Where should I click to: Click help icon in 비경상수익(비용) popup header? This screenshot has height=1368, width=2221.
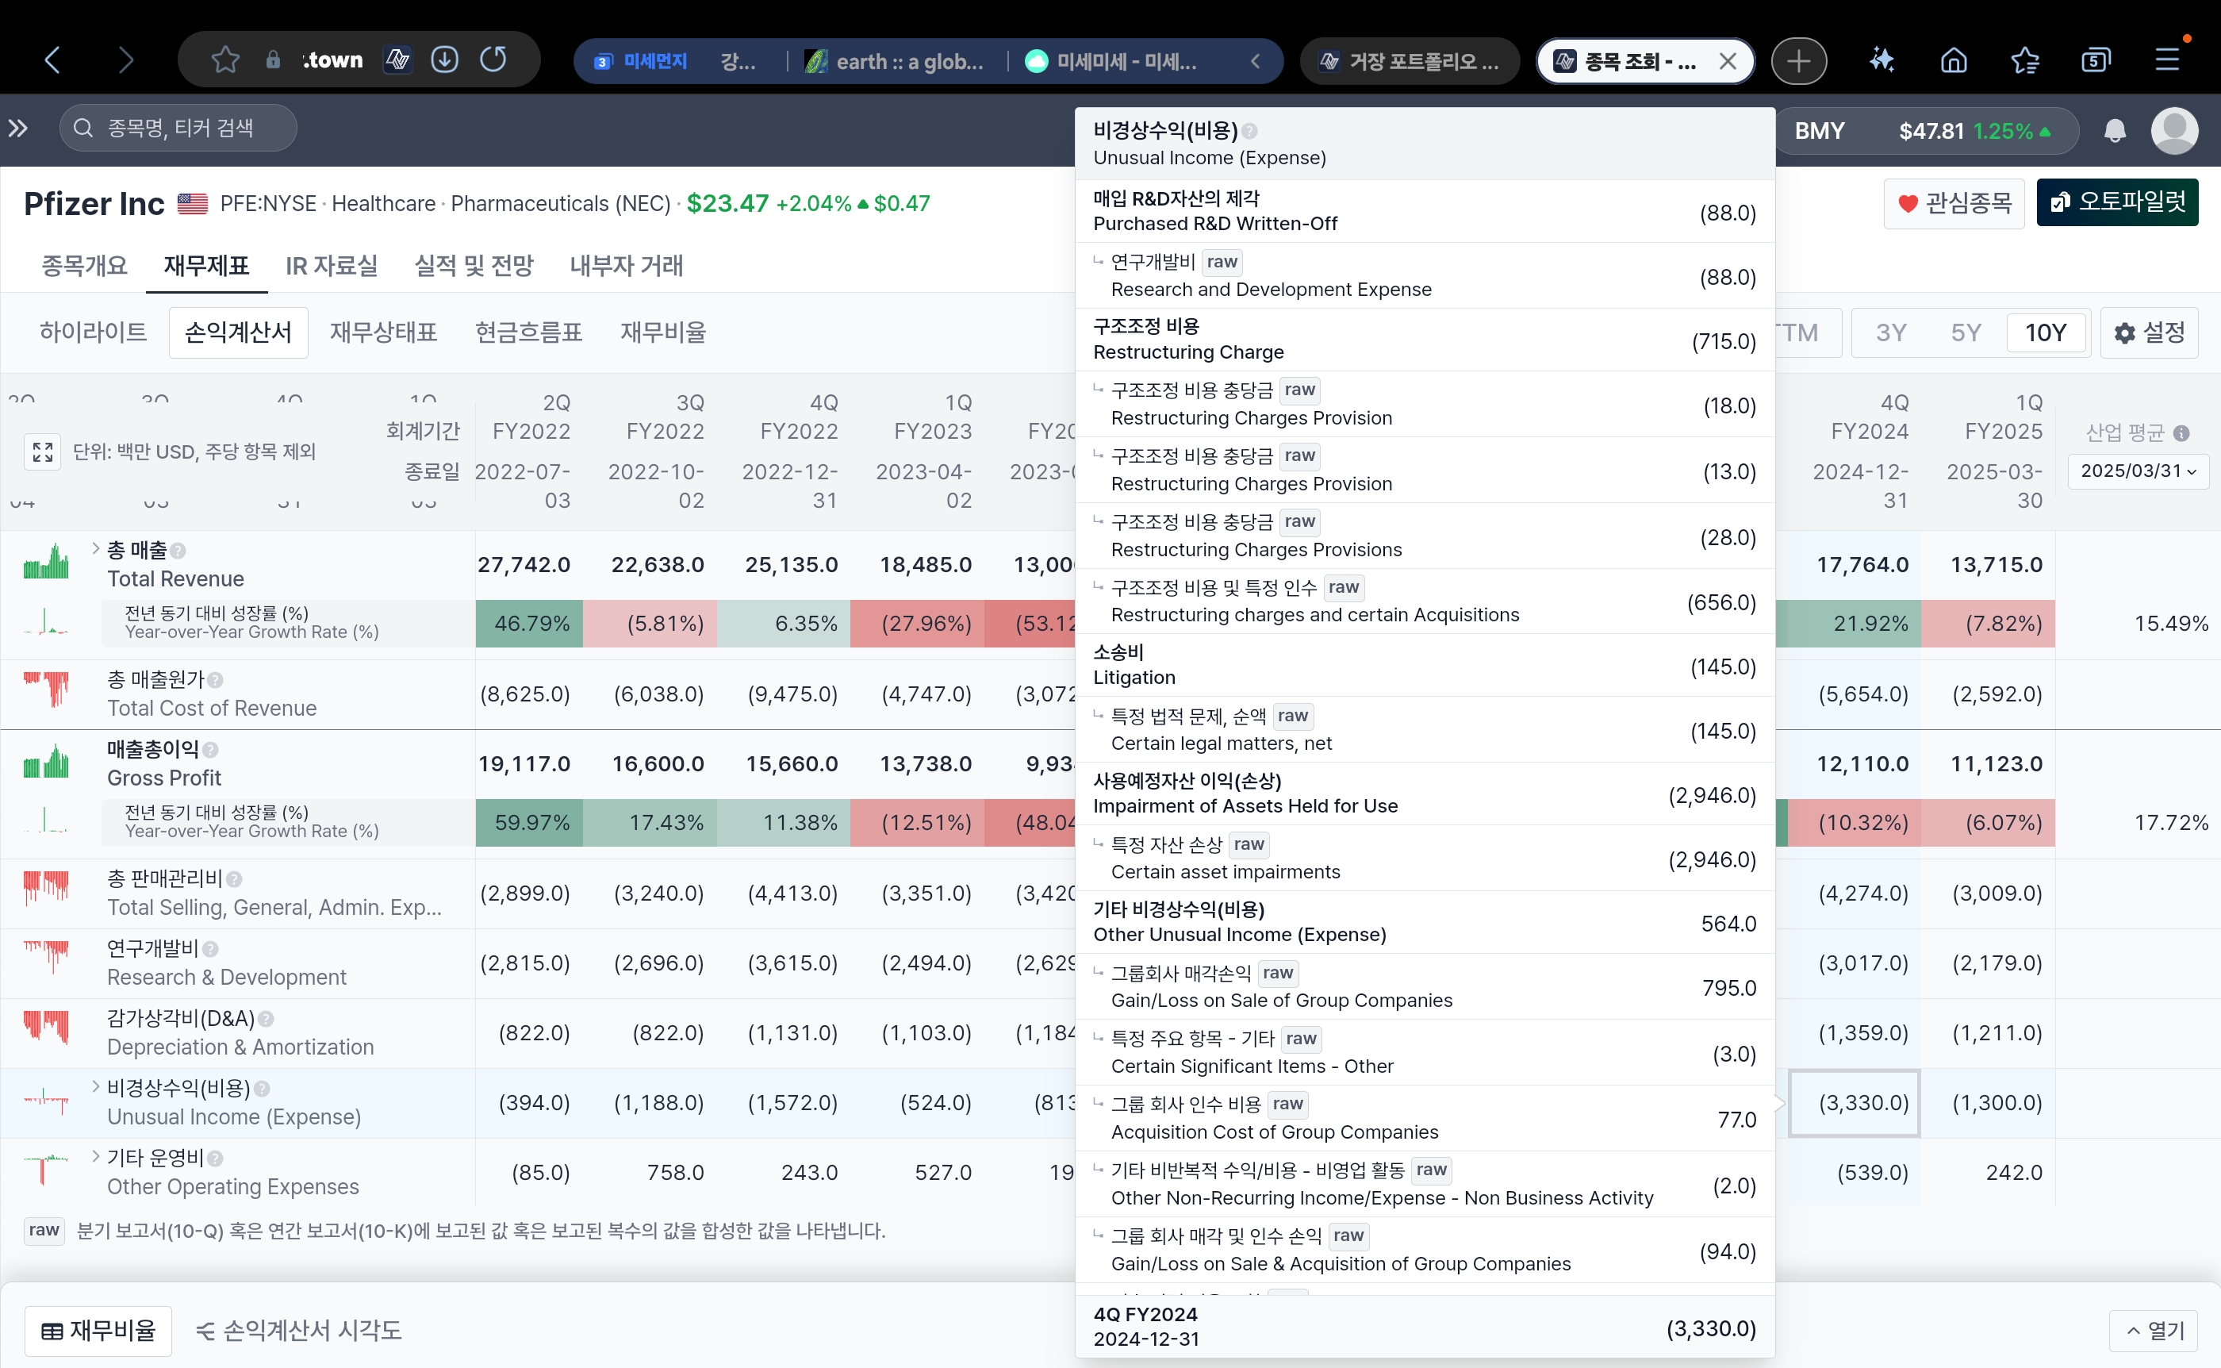[x=1250, y=131]
